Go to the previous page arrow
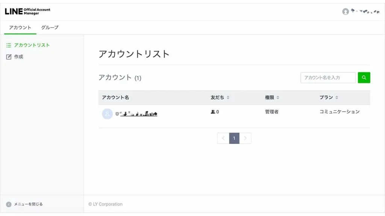 pyautogui.click(x=223, y=138)
